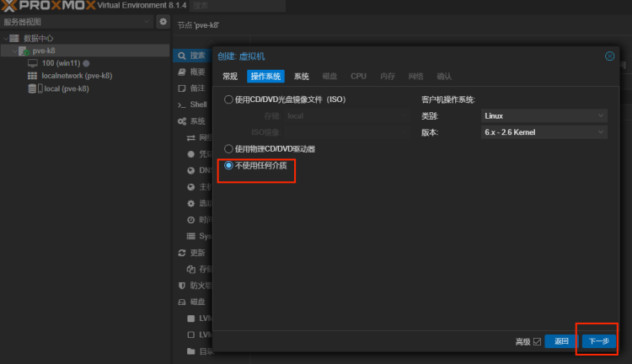Select localnetwork (pve-k8) tree entry
632x364 pixels.
tap(77, 76)
